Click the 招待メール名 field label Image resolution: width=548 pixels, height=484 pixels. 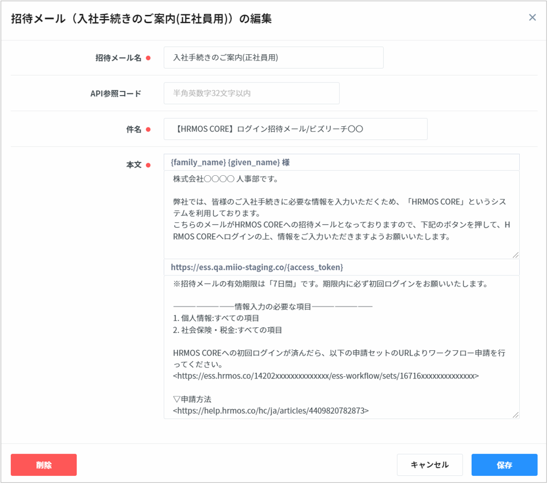click(x=118, y=58)
